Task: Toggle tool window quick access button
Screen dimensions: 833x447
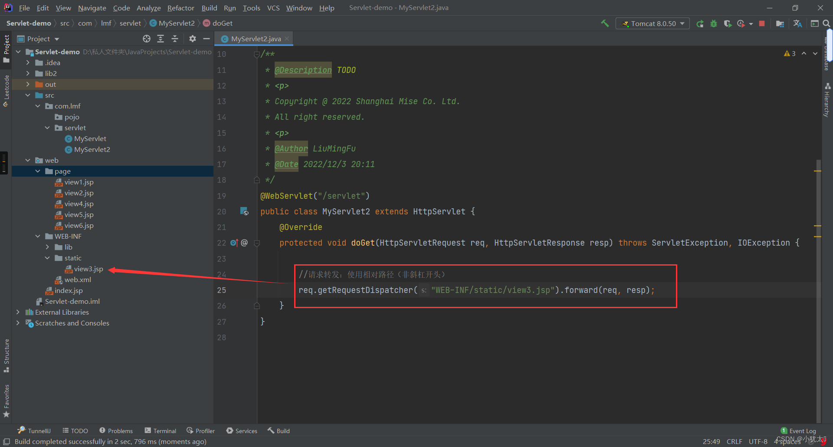Action: [x=7, y=441]
